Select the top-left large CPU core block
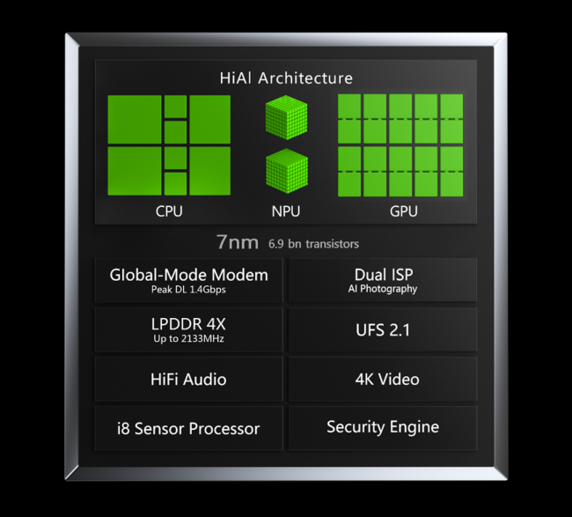This screenshot has height=517, width=572. (135, 120)
